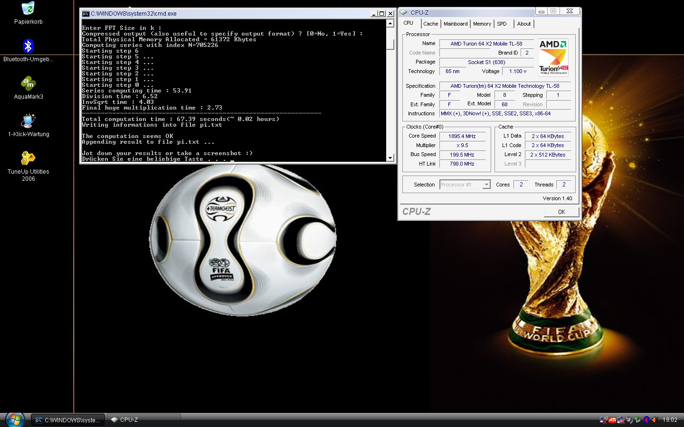Click the disconnected LAN network tray icon

[x=620, y=420]
